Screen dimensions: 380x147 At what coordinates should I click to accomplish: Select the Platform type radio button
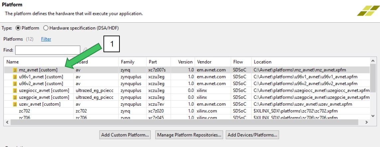18,28
